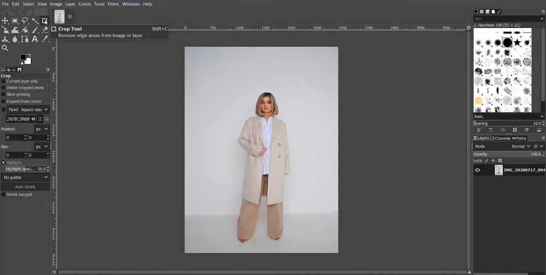Enable Current layer only checkbox

(4, 81)
